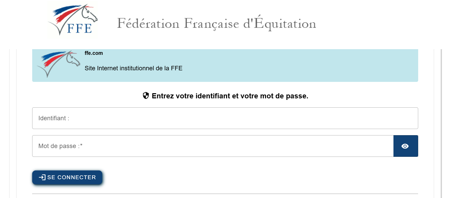
Task: Click the blue "FFE" letters in header logo
Action: pyautogui.click(x=79, y=28)
